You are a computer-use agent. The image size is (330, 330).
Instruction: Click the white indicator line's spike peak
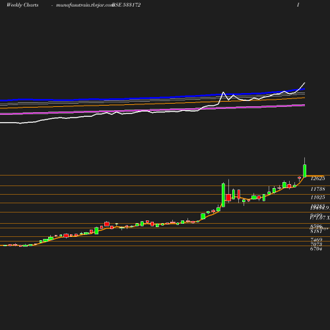point(223,92)
